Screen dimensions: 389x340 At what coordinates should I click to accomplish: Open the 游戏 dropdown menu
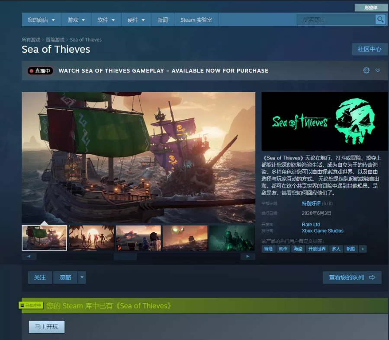click(76, 20)
